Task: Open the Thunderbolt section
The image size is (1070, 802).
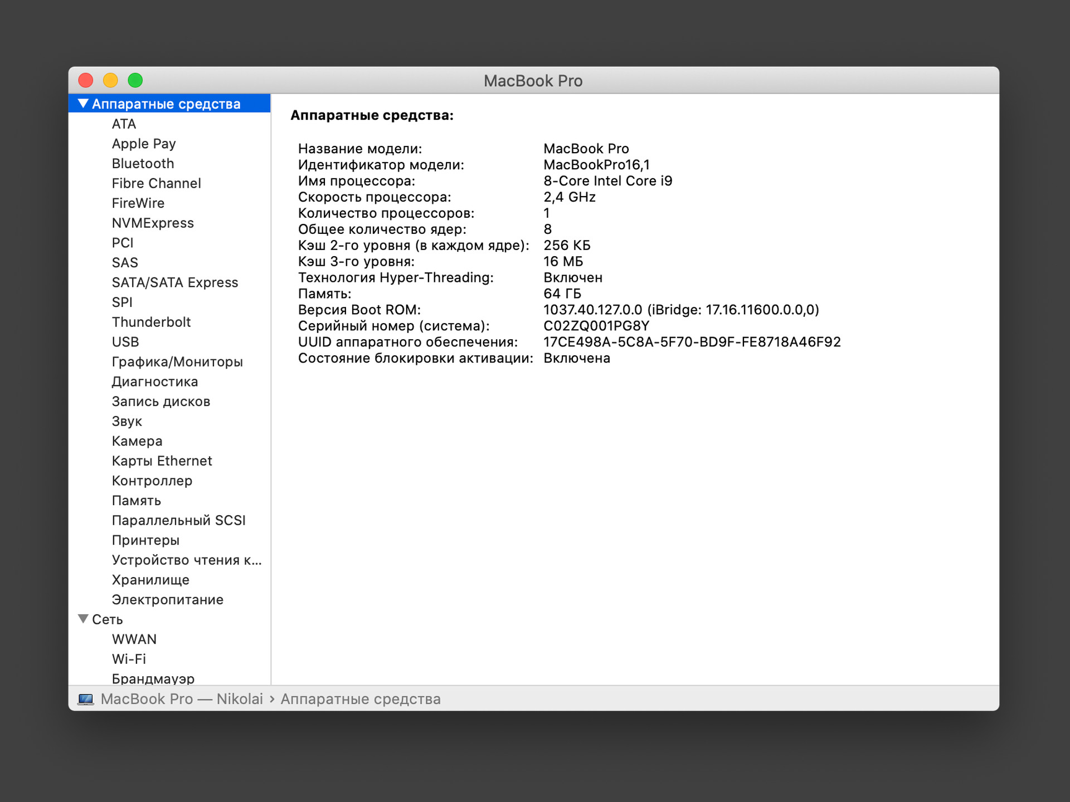Action: pos(151,322)
